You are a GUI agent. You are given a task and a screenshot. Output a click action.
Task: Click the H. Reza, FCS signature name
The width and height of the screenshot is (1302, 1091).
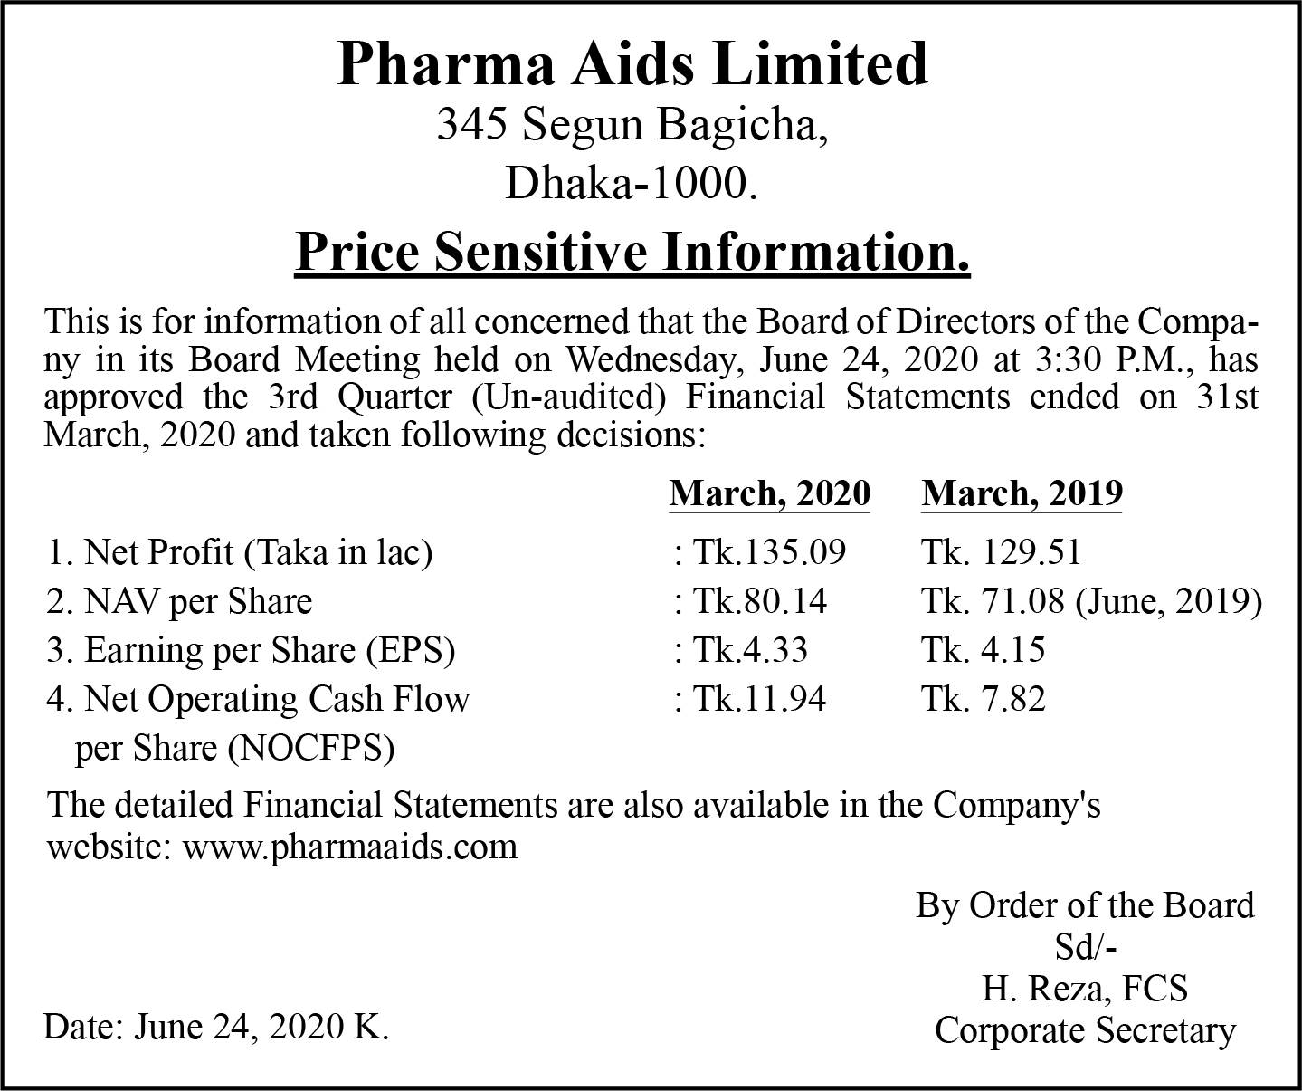[x=1085, y=988]
